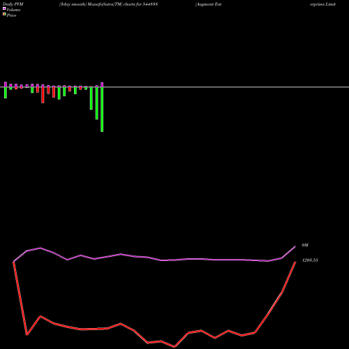Click the Volume legend color swatch
This screenshot has width=349, height=349.
coord(4,9)
